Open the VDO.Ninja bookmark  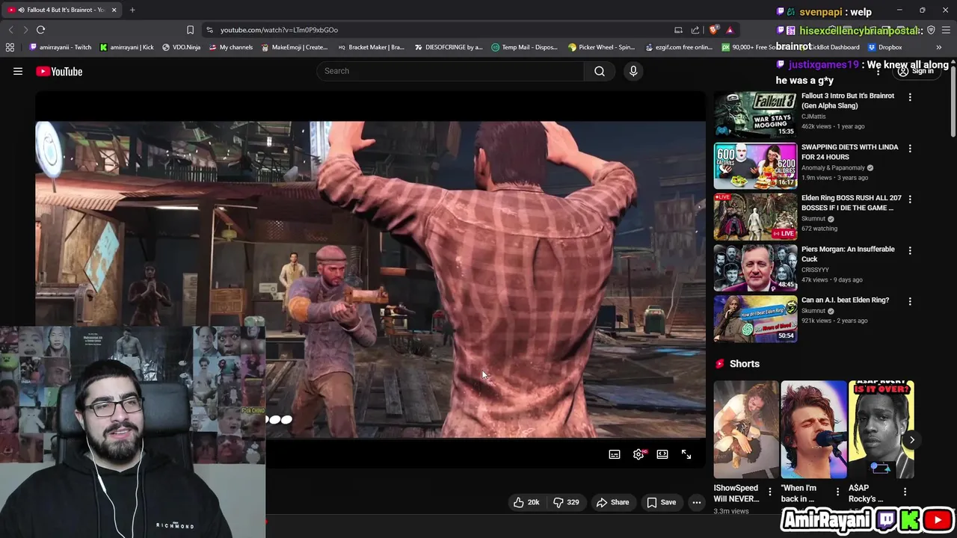click(x=182, y=47)
